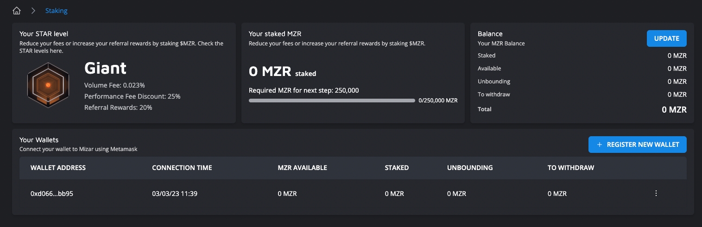Click the To Withdraw column header
The image size is (702, 227).
570,168
